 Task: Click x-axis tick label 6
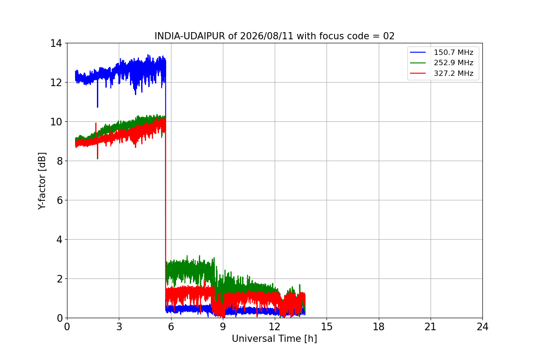[x=171, y=327]
